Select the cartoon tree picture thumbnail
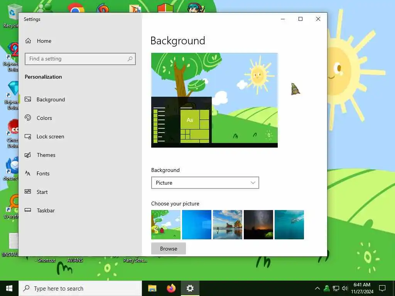 pyautogui.click(x=166, y=225)
